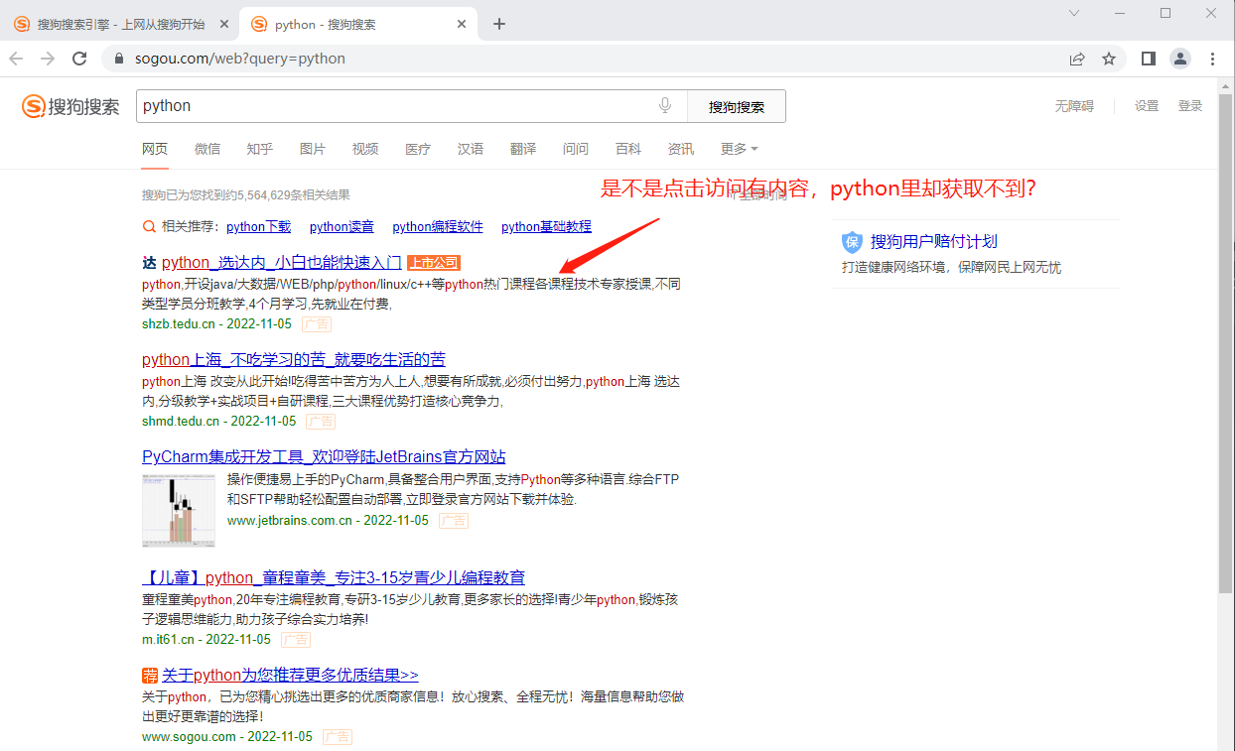
Task: Open the 医疗 search tab
Action: 418,149
